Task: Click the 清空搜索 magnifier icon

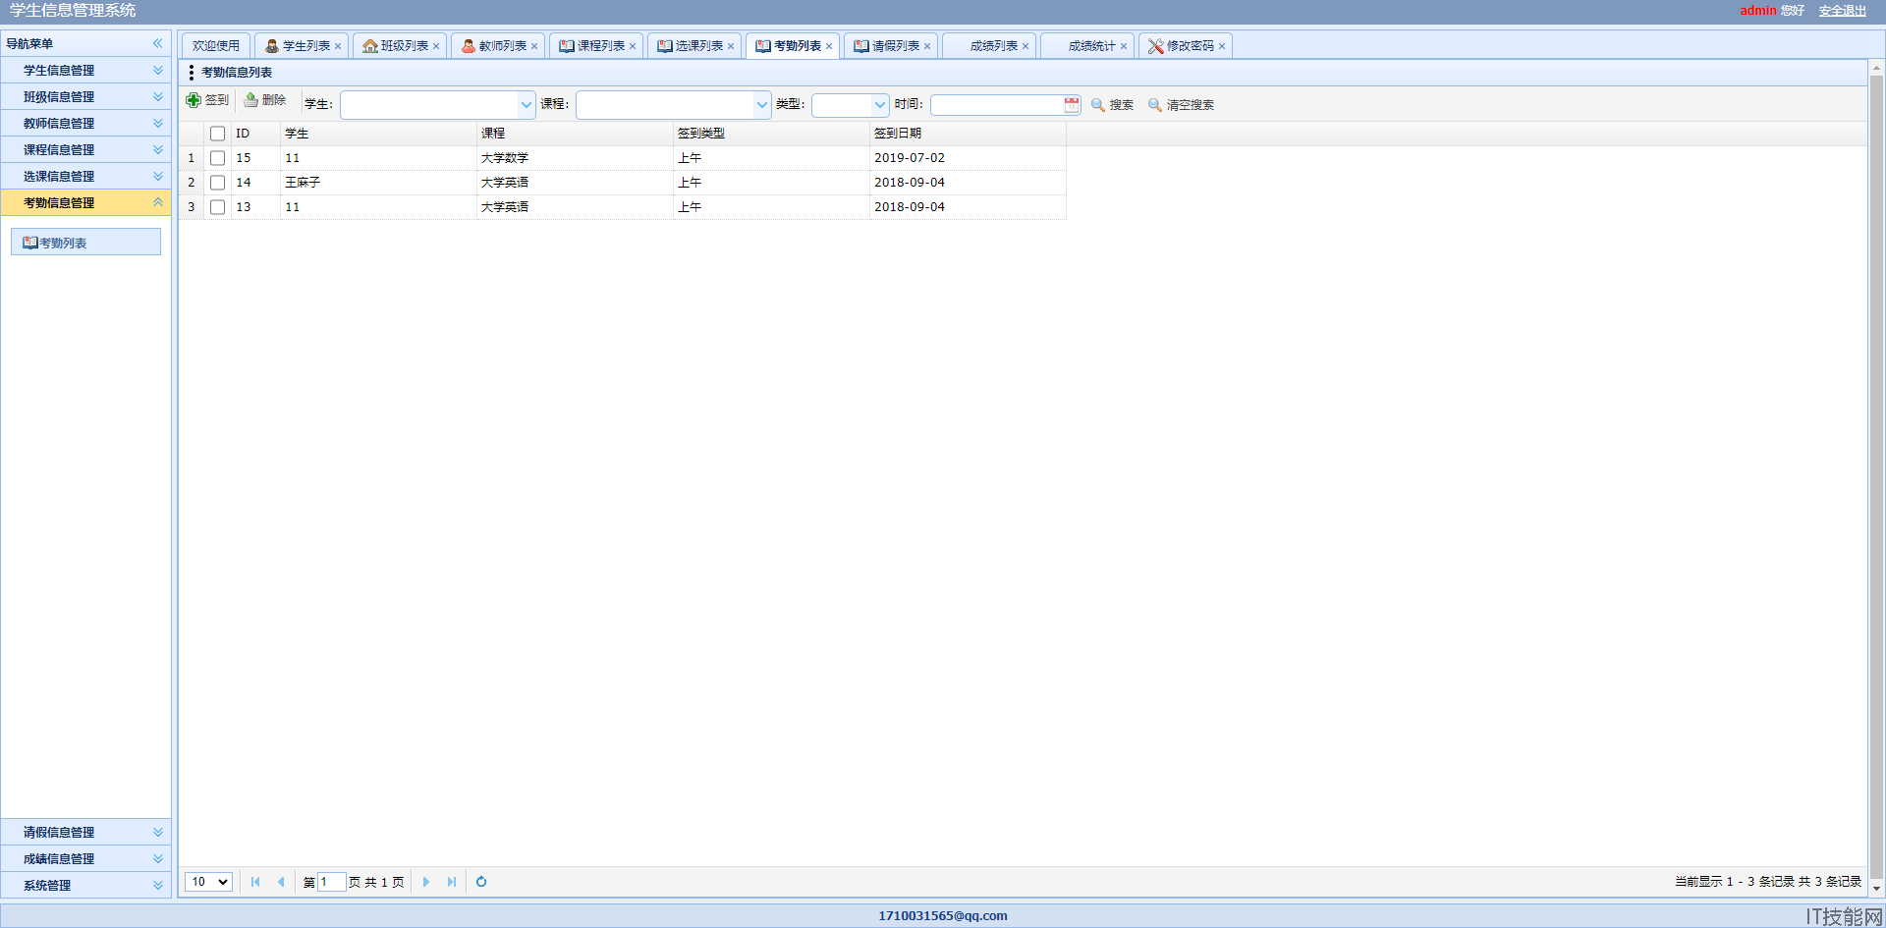Action: (x=1155, y=105)
